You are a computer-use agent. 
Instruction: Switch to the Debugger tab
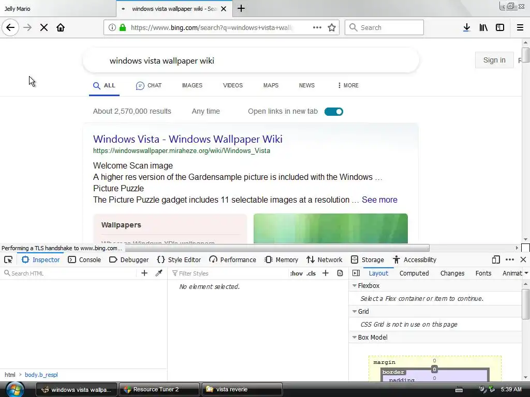129,259
